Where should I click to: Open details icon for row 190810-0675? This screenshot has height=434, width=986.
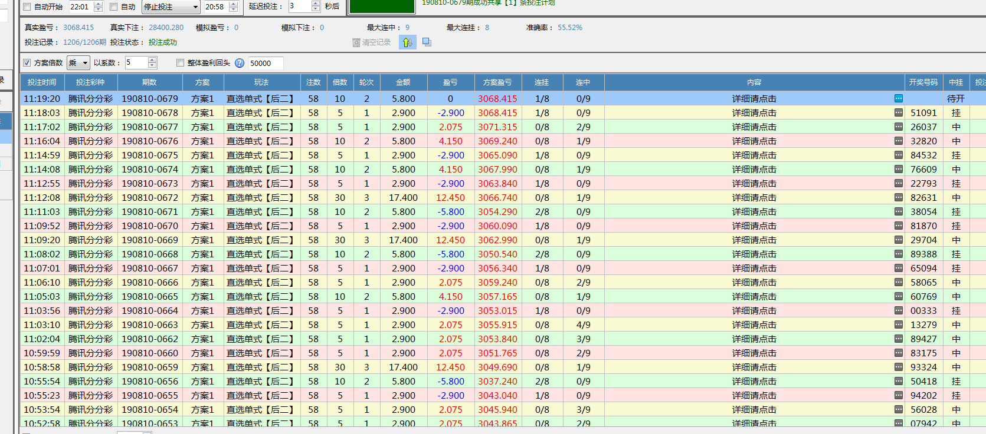click(898, 155)
